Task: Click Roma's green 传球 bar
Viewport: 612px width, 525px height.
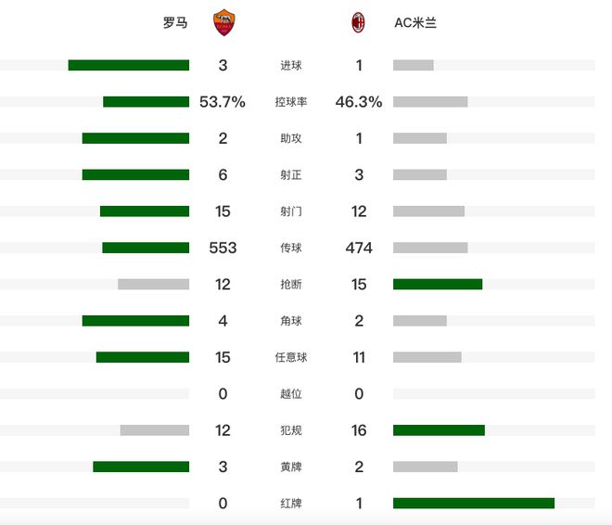Action: pyautogui.click(x=146, y=248)
